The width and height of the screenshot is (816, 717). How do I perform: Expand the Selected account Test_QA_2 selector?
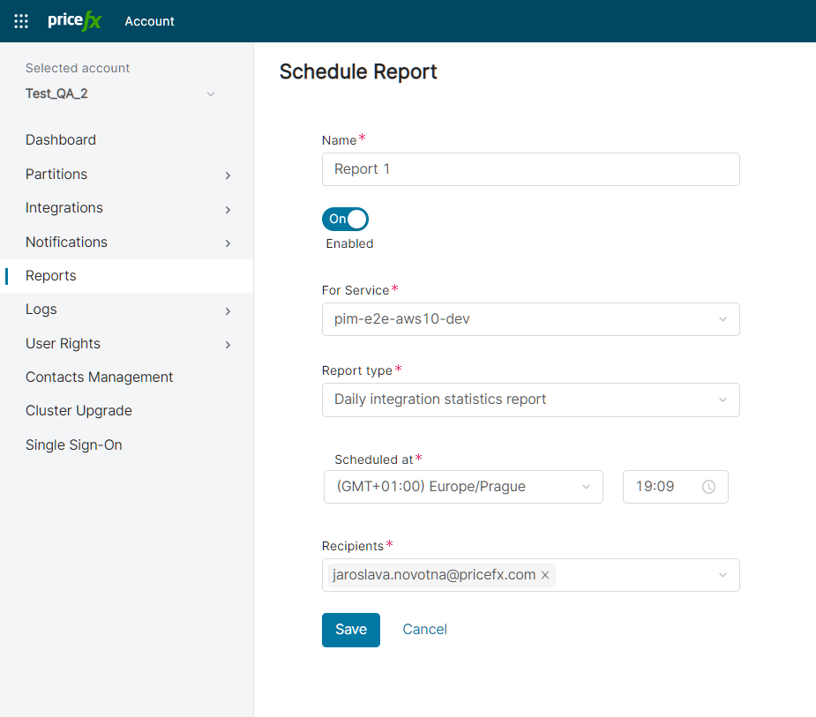point(210,94)
